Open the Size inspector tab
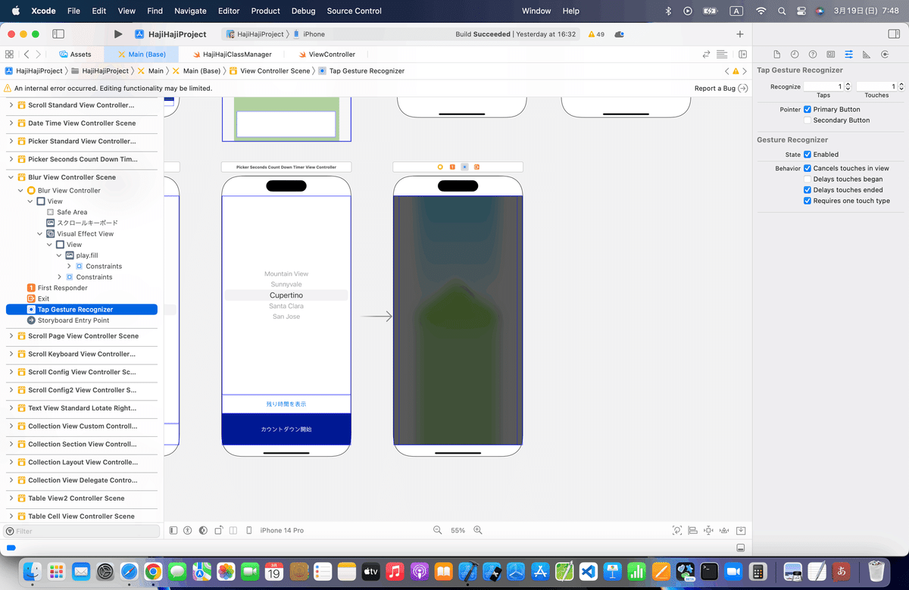 tap(867, 55)
